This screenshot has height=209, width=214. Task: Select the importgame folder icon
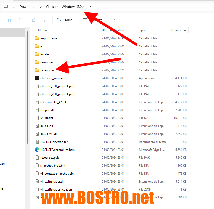[x=37, y=38]
